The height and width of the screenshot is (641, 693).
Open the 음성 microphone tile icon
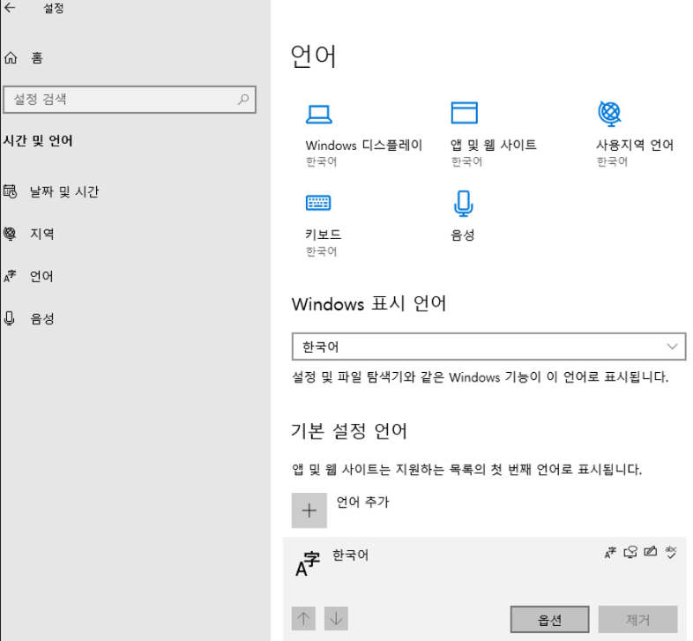pos(463,204)
